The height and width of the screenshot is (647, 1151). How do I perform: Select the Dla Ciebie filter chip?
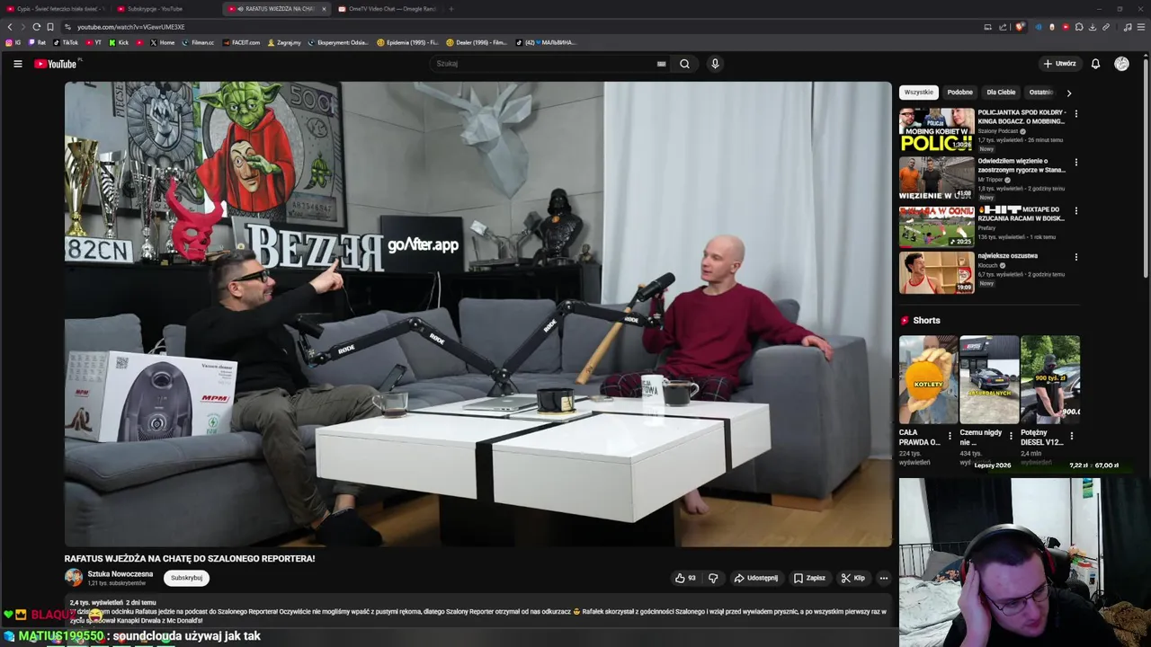coord(1001,93)
